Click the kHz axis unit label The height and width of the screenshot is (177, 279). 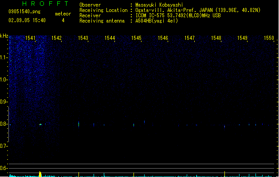[x=4, y=36]
